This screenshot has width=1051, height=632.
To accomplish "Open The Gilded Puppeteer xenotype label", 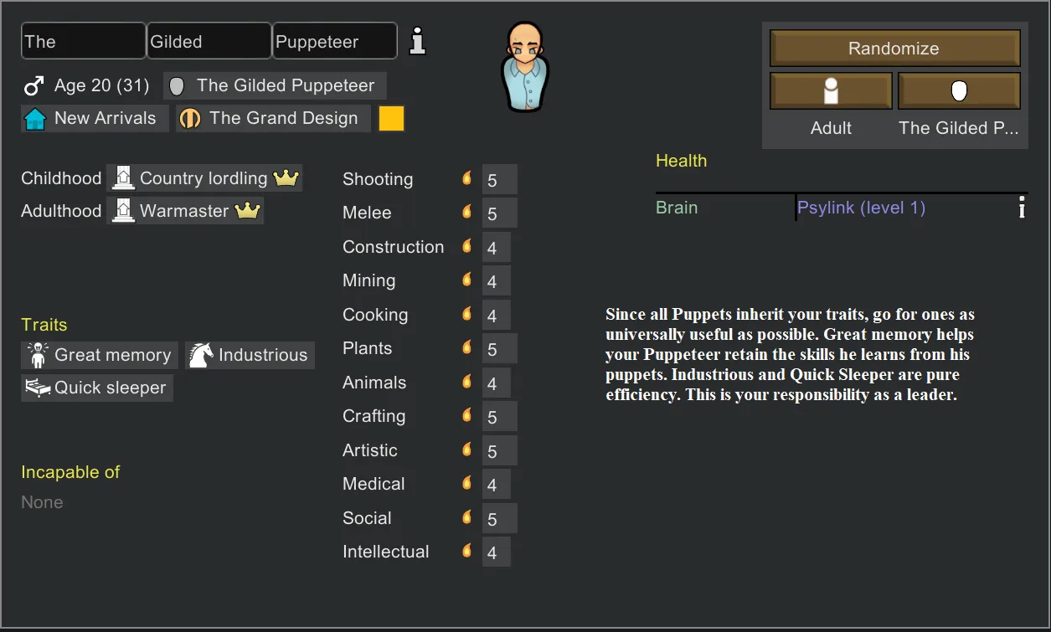I will [274, 86].
